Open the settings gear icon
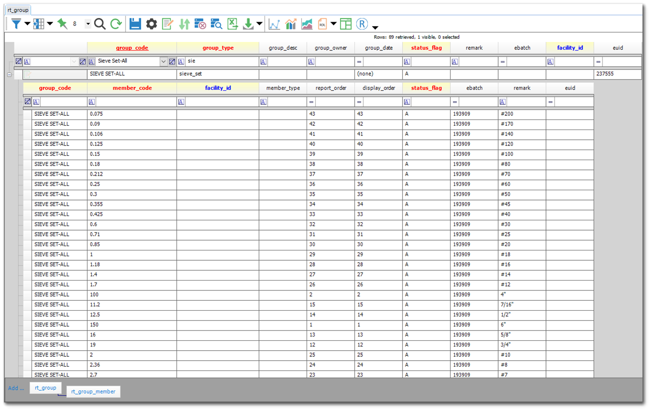Viewport: 650px width, 410px height. pos(151,24)
